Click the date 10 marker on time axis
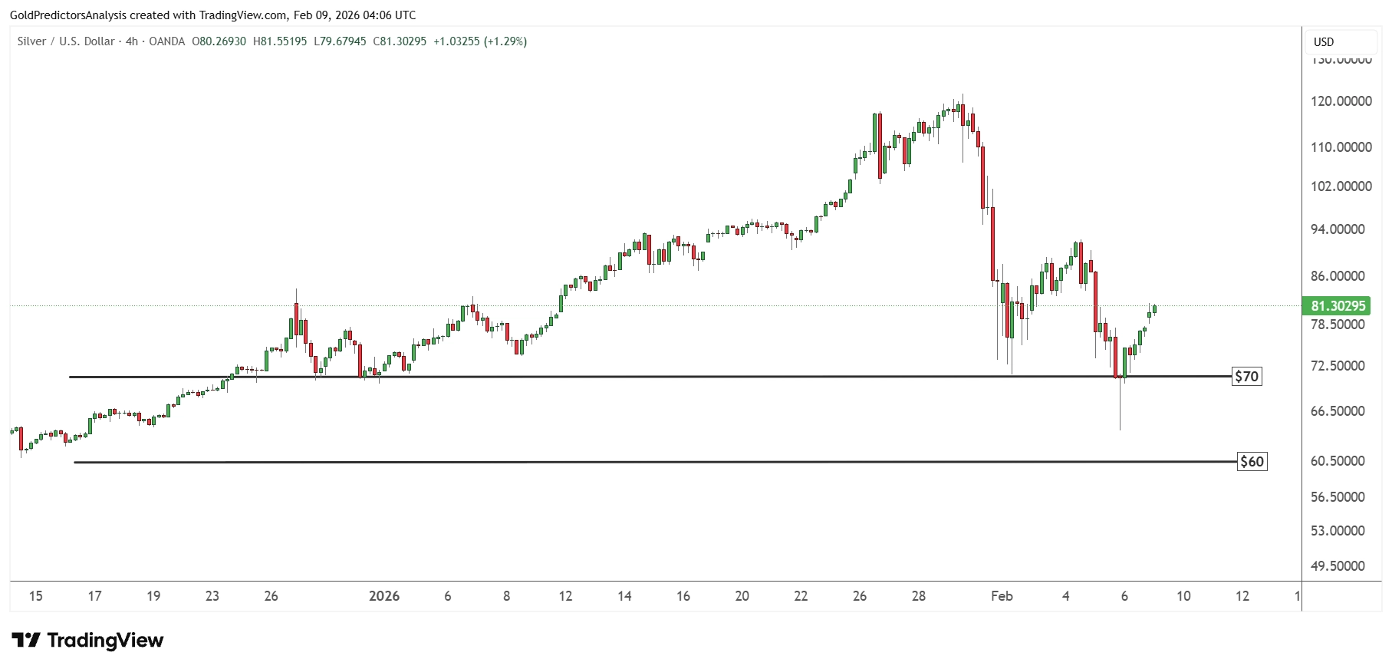This screenshot has height=669, width=1392. (x=1183, y=596)
